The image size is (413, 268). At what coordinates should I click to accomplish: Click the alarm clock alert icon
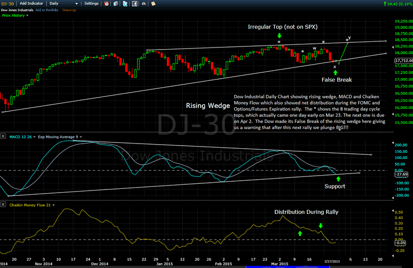pos(106,4)
